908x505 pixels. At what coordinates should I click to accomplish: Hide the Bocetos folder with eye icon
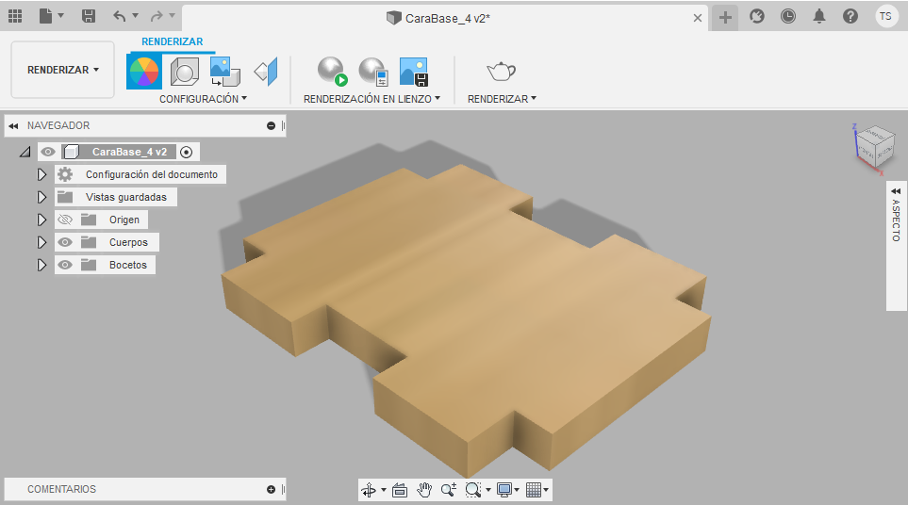point(65,265)
